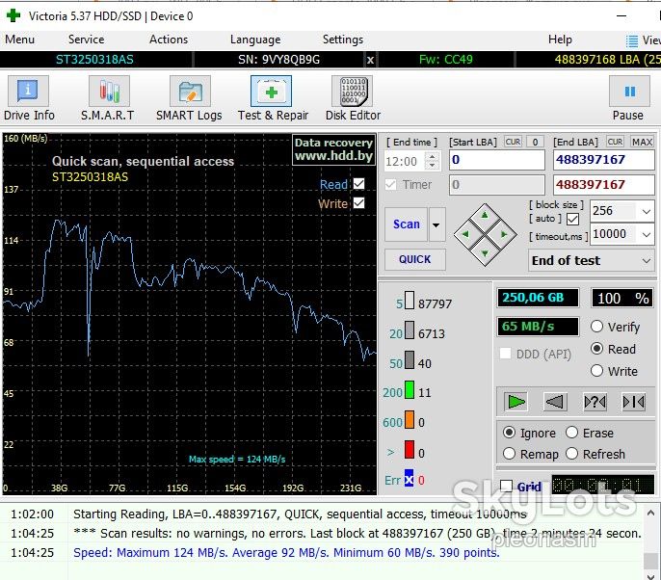Select butterfly scan mode icon
The height and width of the screenshot is (580, 661).
click(x=634, y=402)
